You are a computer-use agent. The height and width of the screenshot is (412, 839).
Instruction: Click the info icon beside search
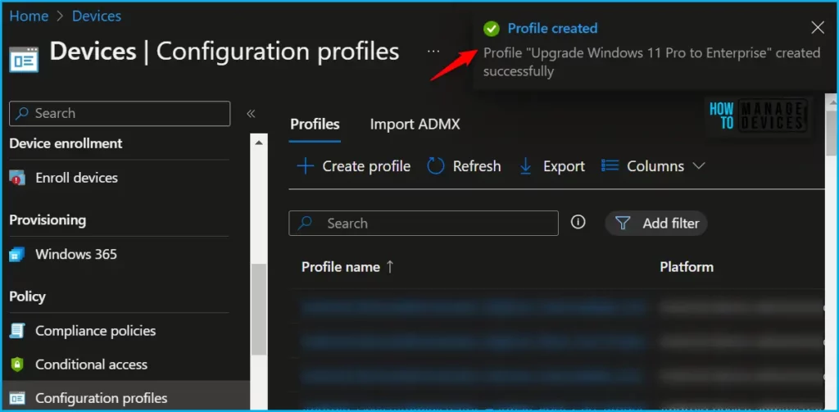(x=578, y=222)
